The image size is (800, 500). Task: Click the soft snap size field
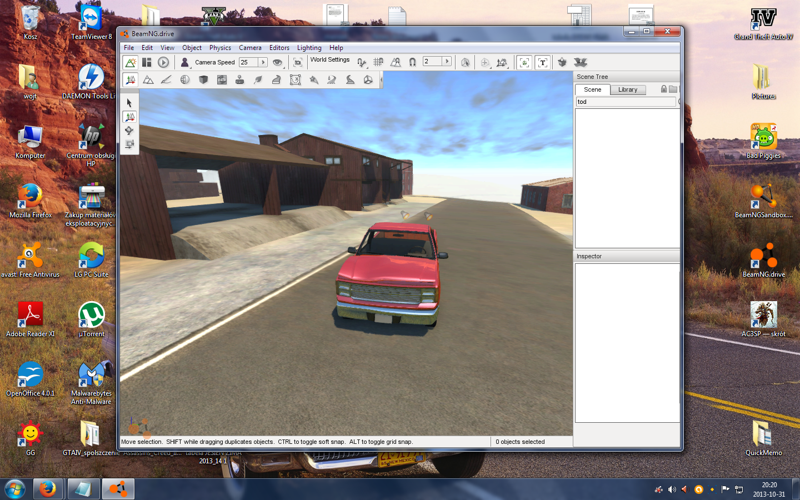click(x=432, y=62)
